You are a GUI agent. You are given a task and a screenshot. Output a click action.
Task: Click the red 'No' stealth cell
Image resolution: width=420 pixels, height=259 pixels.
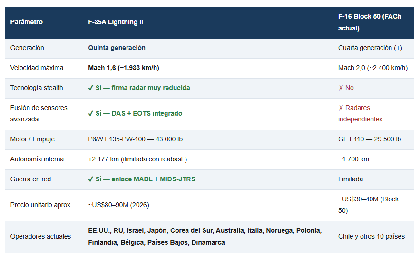click(x=346, y=88)
